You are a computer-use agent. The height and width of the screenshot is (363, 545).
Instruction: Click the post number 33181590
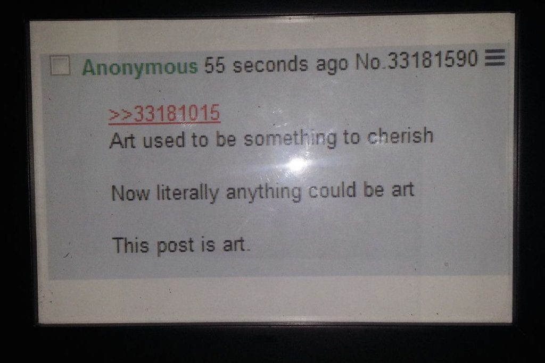(432, 60)
